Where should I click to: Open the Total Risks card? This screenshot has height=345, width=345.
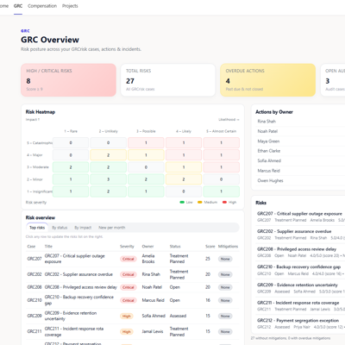168,80
